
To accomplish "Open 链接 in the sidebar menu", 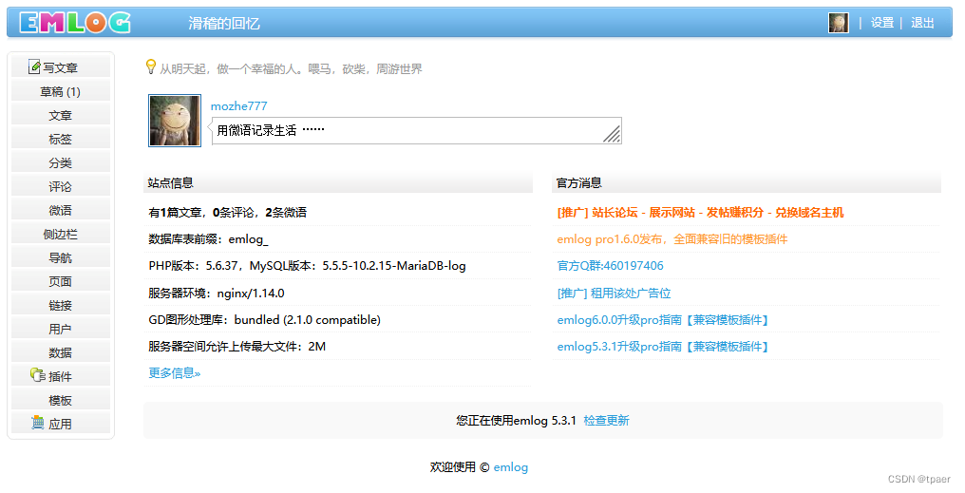I will click(x=61, y=305).
